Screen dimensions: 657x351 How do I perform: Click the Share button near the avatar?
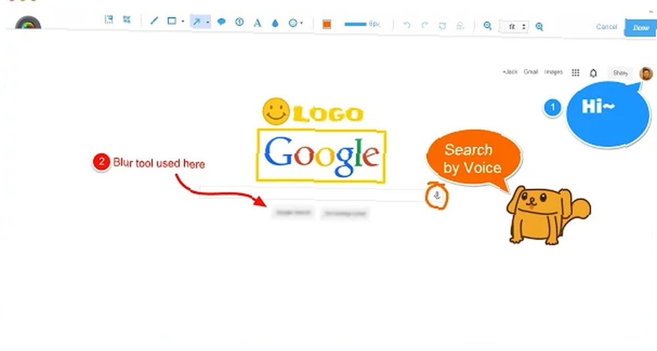pyautogui.click(x=620, y=73)
